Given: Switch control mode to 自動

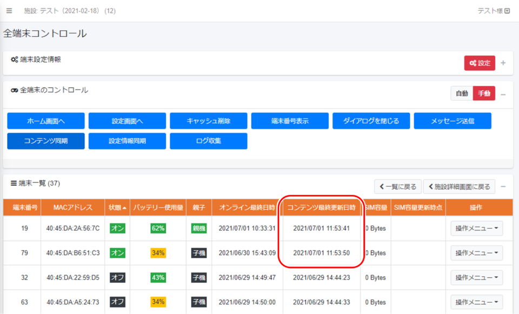Looking at the screenshot, I should [462, 93].
